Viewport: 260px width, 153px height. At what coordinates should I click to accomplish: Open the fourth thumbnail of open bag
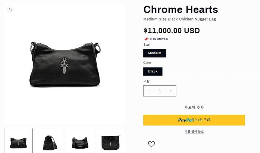[110, 143]
